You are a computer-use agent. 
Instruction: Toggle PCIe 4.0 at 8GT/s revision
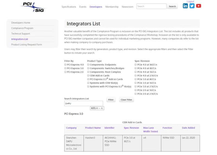[x=136, y=68]
